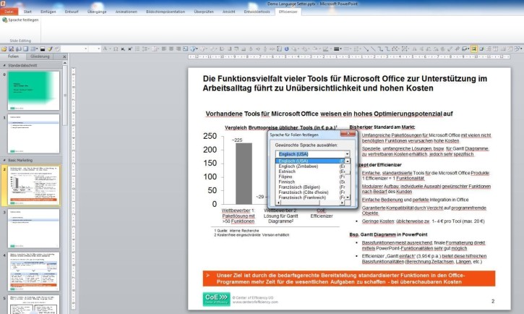Click the insert picture toolbar icon
This screenshot has height=314, width=524.
coord(185,48)
